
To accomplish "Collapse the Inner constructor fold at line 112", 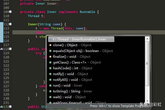I will 10,24.
